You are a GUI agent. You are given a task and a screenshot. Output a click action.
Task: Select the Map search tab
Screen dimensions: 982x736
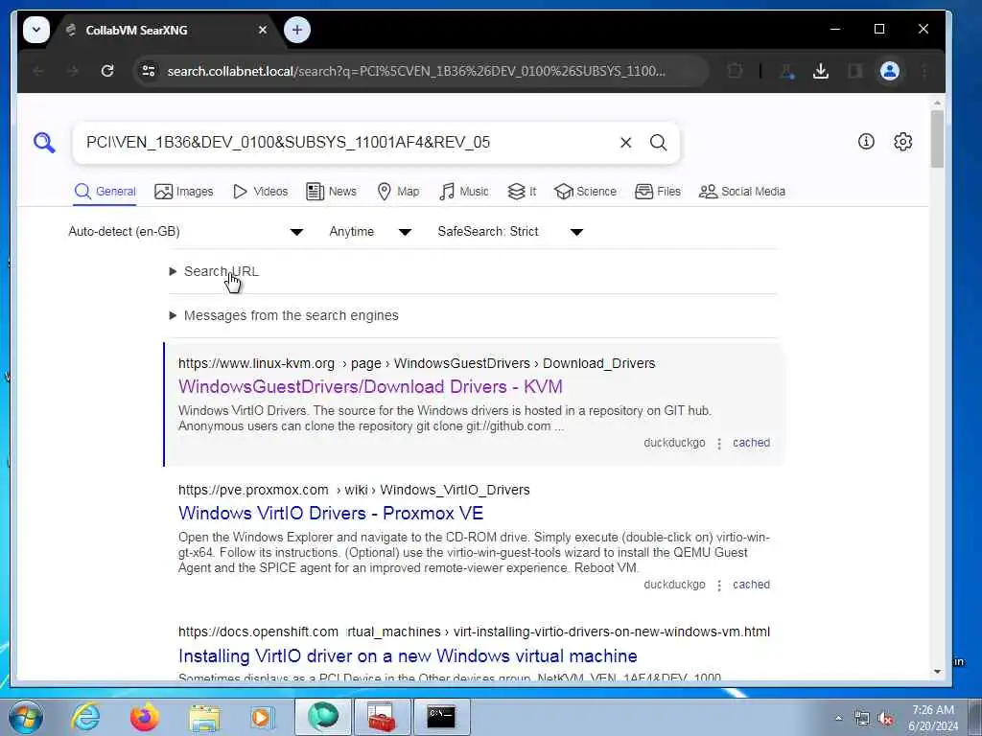[x=398, y=192]
